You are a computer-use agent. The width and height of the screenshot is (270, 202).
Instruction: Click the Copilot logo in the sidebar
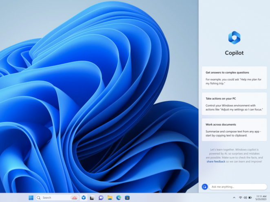coord(234,37)
